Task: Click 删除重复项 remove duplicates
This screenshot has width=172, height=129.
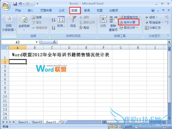Action: [x=113, y=24]
